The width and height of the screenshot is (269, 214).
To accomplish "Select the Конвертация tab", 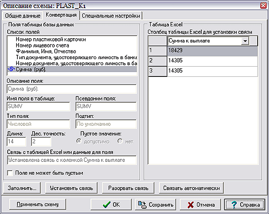I will [x=61, y=15].
